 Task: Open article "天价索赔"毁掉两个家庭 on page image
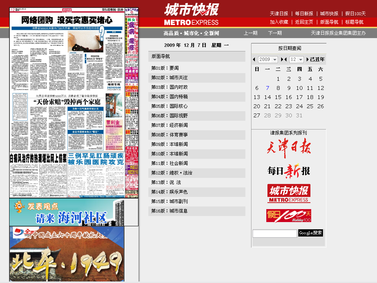67,102
